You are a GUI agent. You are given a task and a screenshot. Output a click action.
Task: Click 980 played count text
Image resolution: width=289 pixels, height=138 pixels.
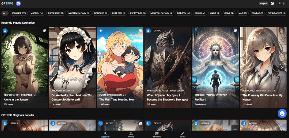[9, 104]
